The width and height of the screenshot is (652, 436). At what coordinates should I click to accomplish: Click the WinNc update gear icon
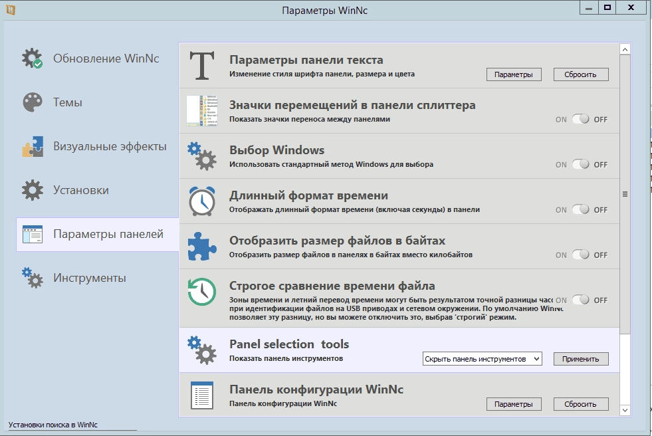click(33, 58)
